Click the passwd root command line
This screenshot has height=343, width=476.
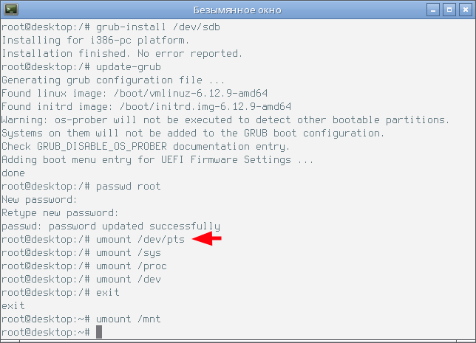coord(81,187)
